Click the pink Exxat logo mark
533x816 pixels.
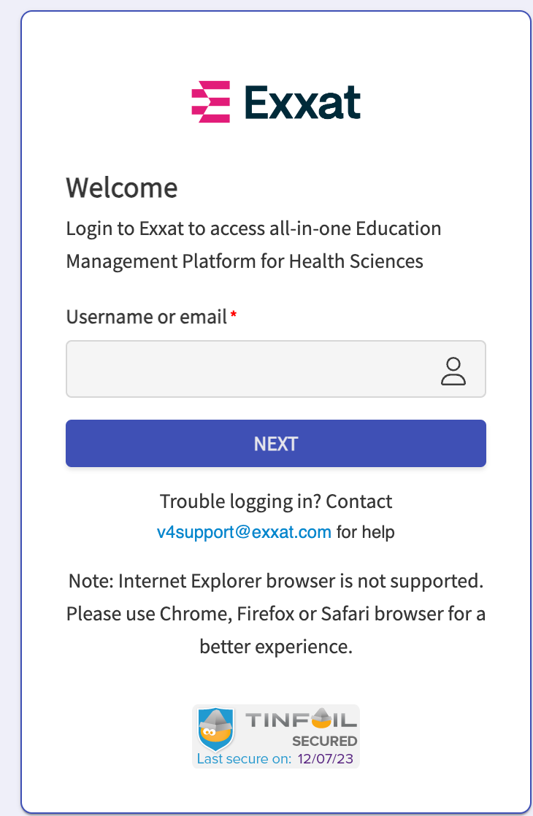[x=210, y=102]
